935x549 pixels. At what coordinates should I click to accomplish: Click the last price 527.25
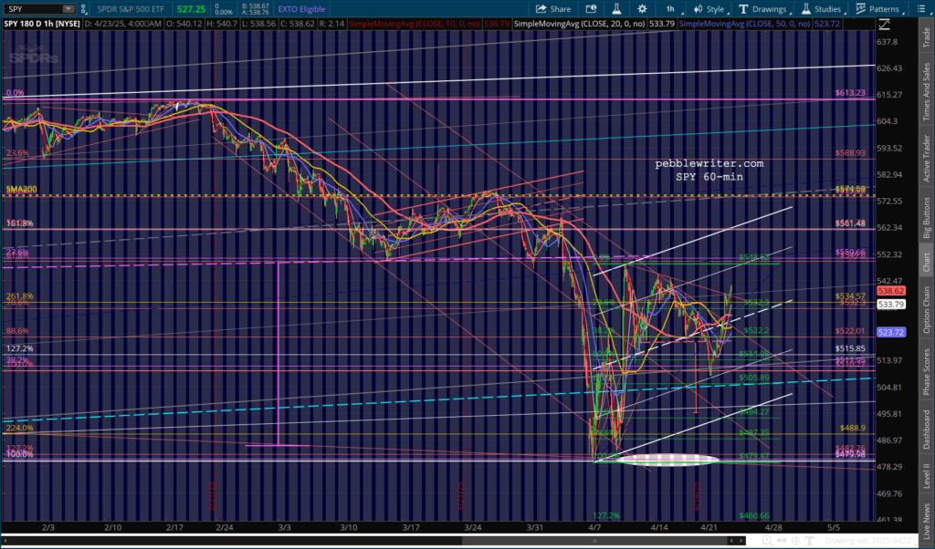coord(192,9)
